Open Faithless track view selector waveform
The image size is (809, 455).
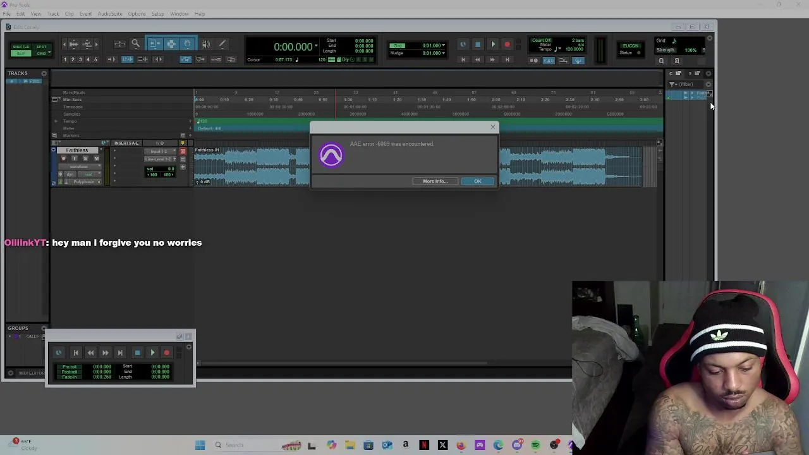[x=79, y=167]
